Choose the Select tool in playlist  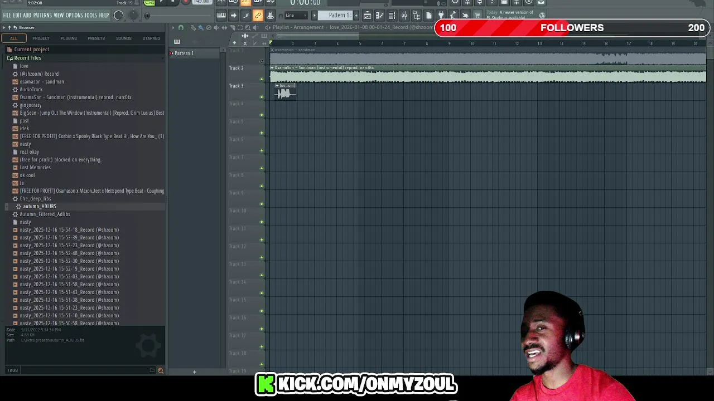240,27
